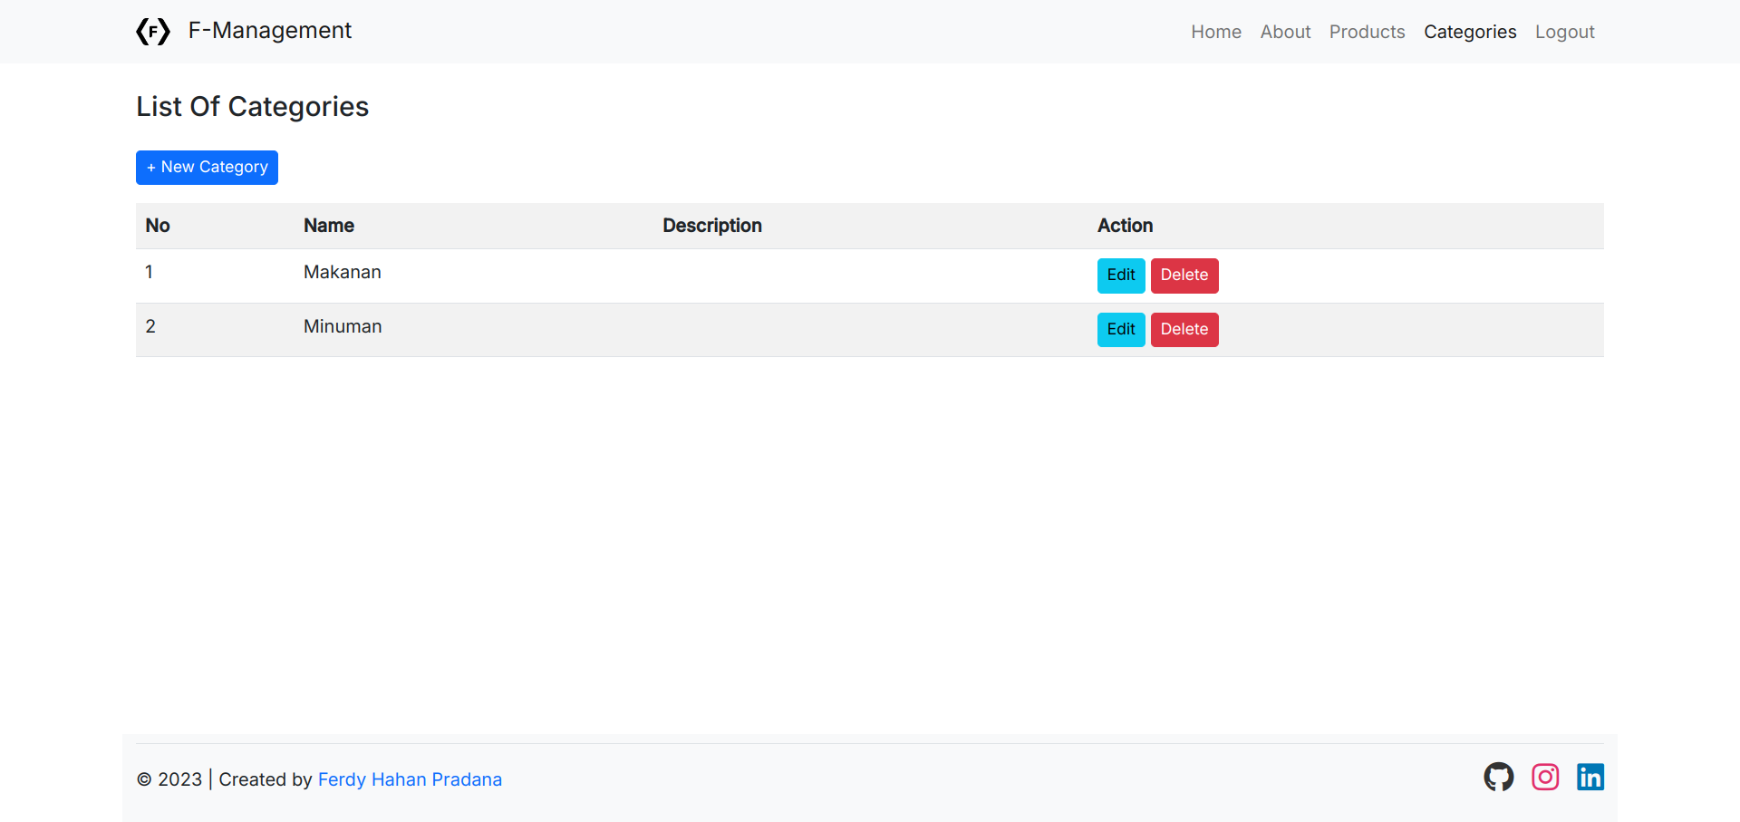Open the GitHub icon in footer
This screenshot has height=822, width=1740.
(x=1498, y=777)
